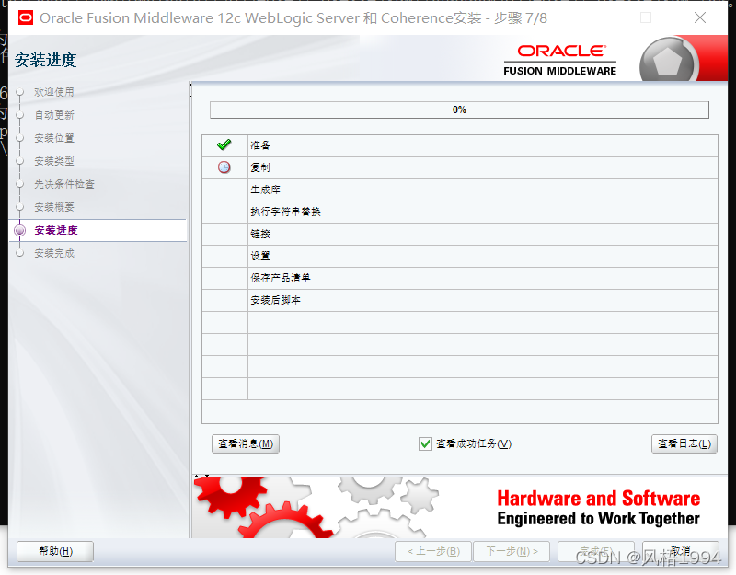Toggle the 查看成功任务(V) checkbox
Screen dimensions: 736x575
click(425, 443)
